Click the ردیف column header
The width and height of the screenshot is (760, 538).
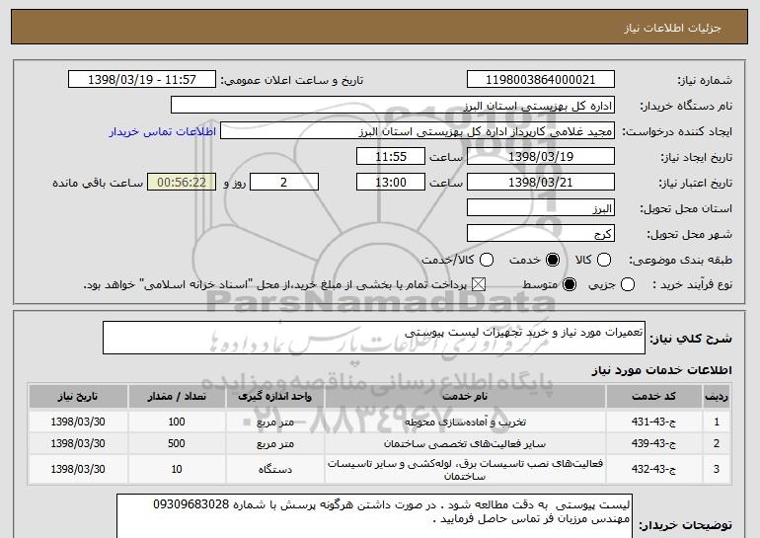[717, 397]
